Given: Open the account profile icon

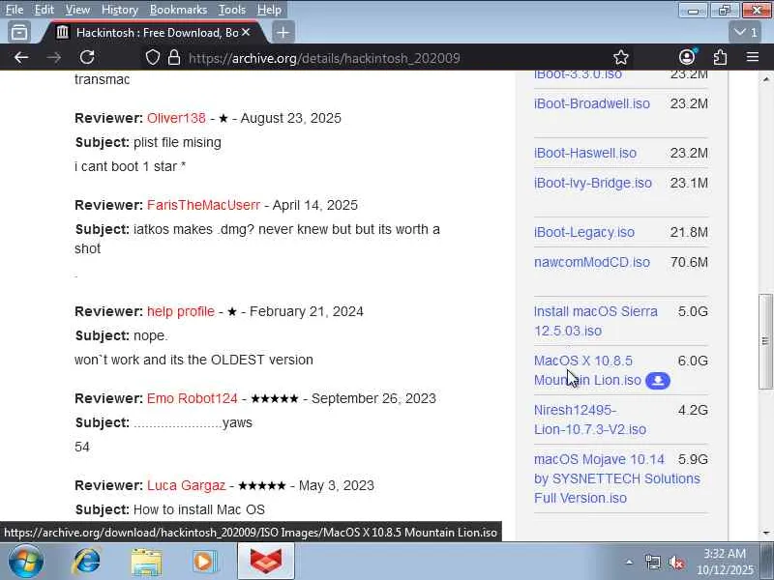Looking at the screenshot, I should (687, 58).
